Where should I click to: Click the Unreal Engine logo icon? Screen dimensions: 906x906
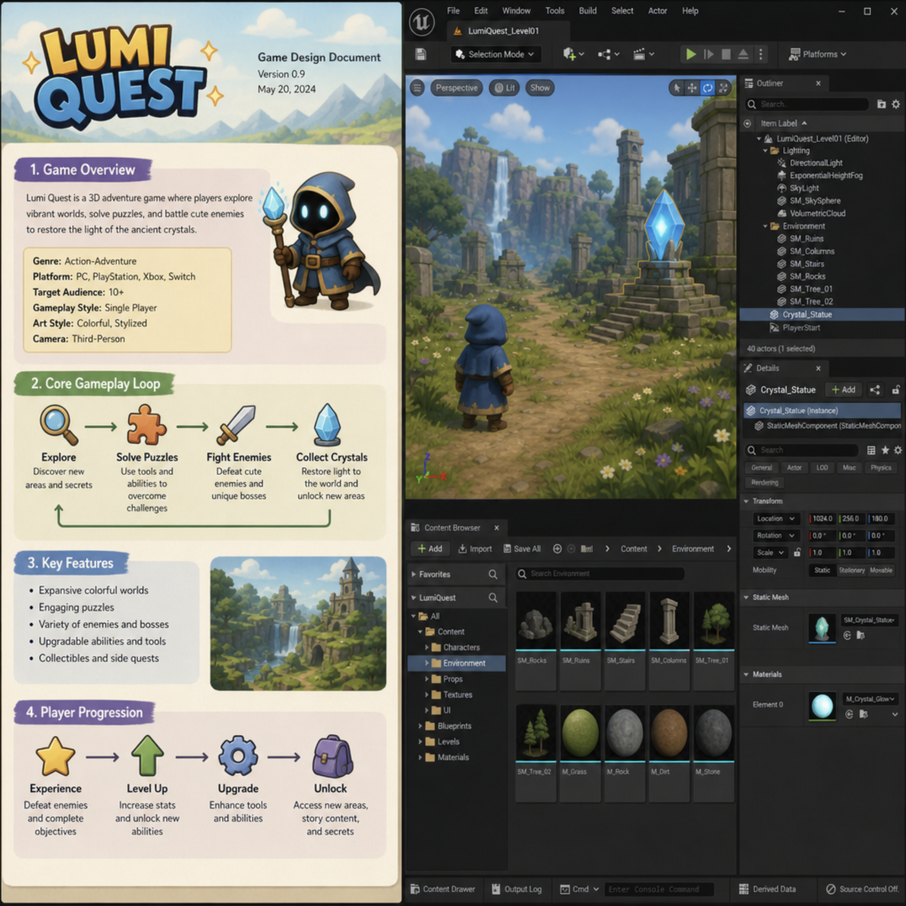[x=422, y=22]
